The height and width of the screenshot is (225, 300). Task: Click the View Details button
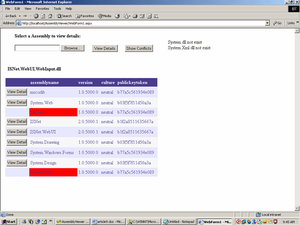pyautogui.click(x=105, y=48)
